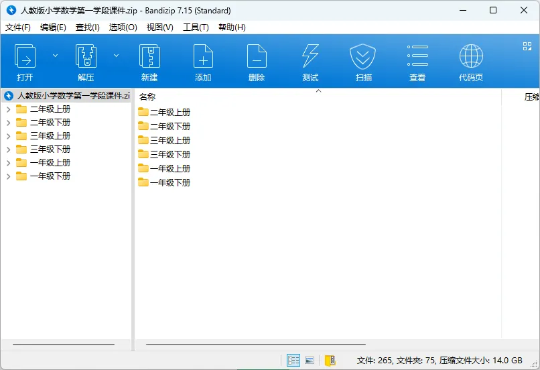The height and width of the screenshot is (370, 540).
Task: Select 三年级下册 in the file list
Action: click(x=164, y=155)
